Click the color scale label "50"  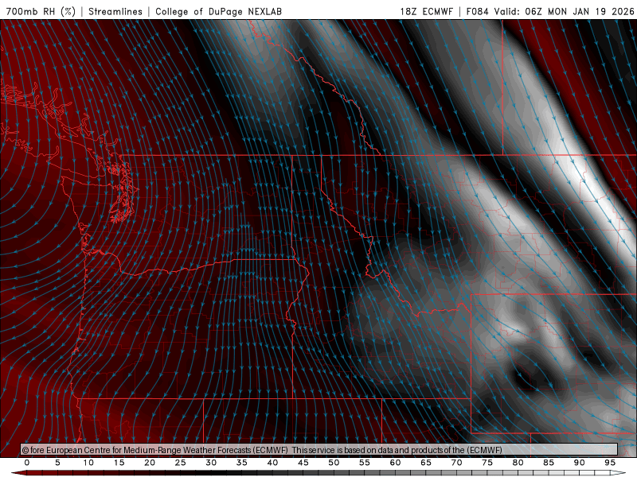[334, 463]
